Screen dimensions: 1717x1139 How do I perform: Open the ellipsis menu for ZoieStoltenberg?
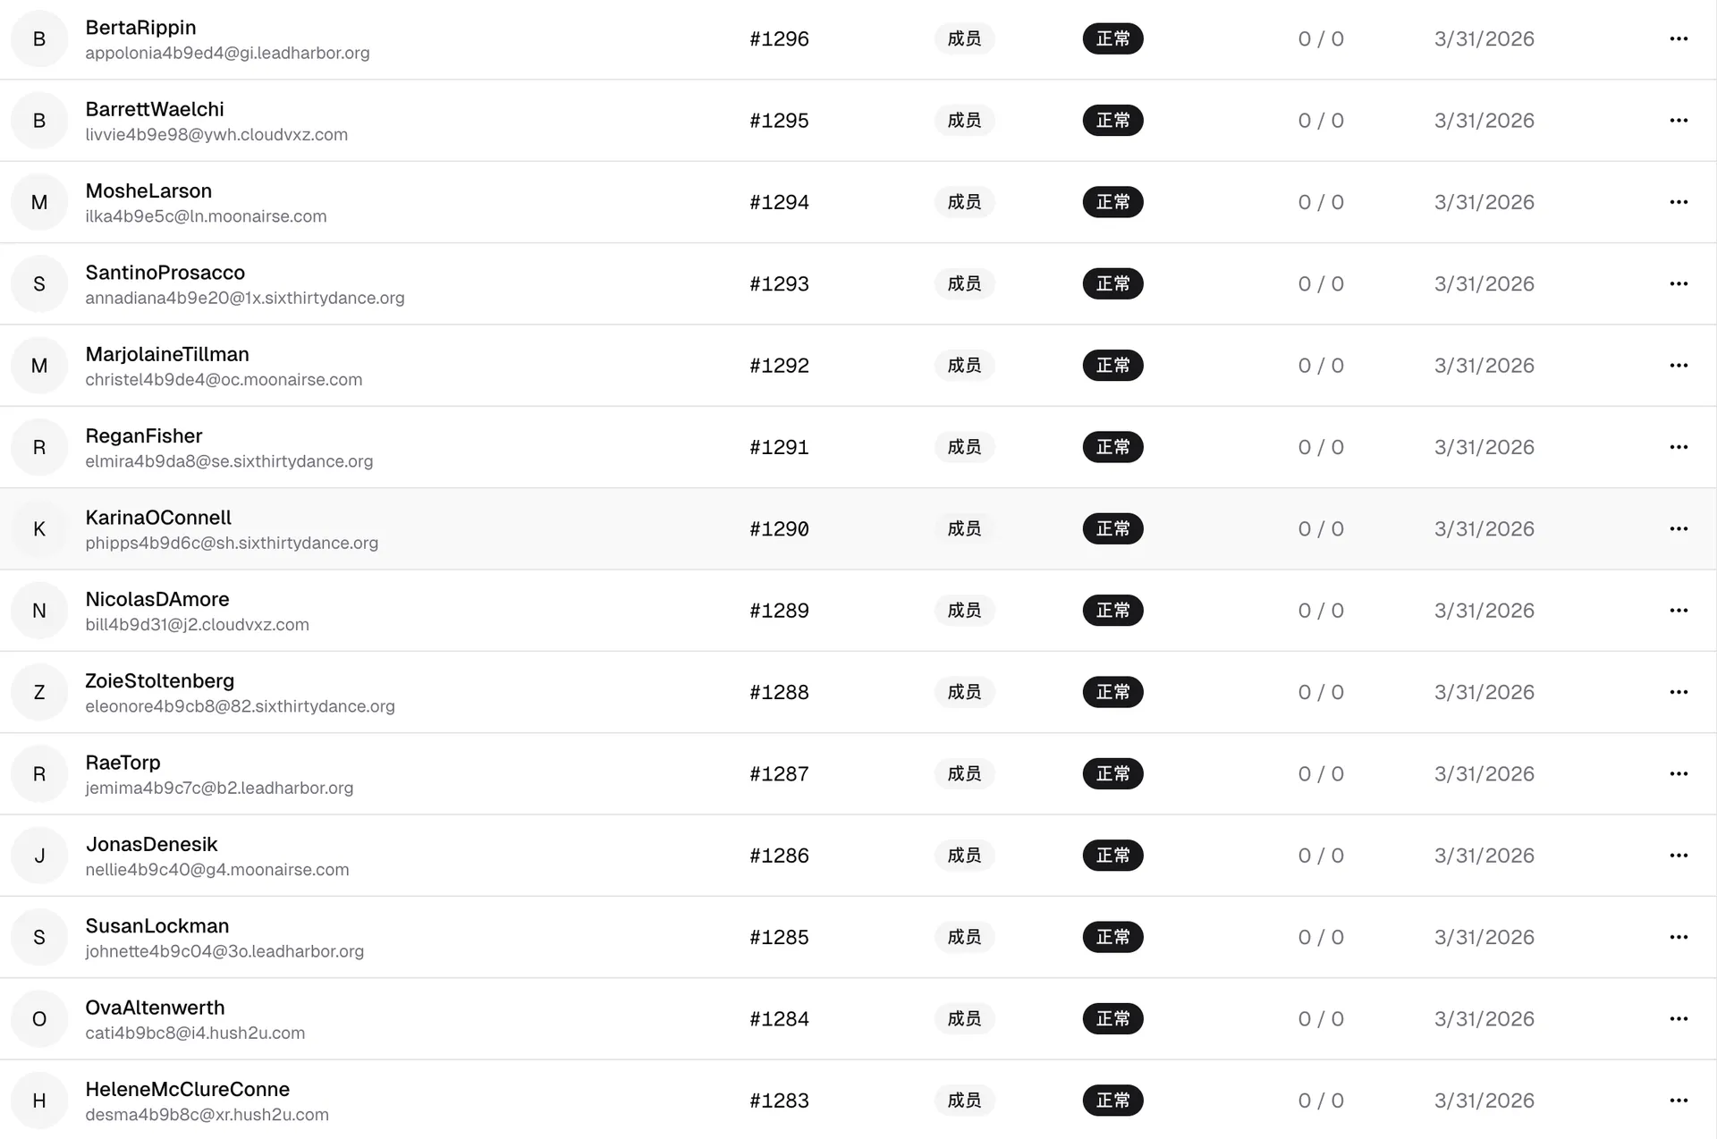point(1679,692)
